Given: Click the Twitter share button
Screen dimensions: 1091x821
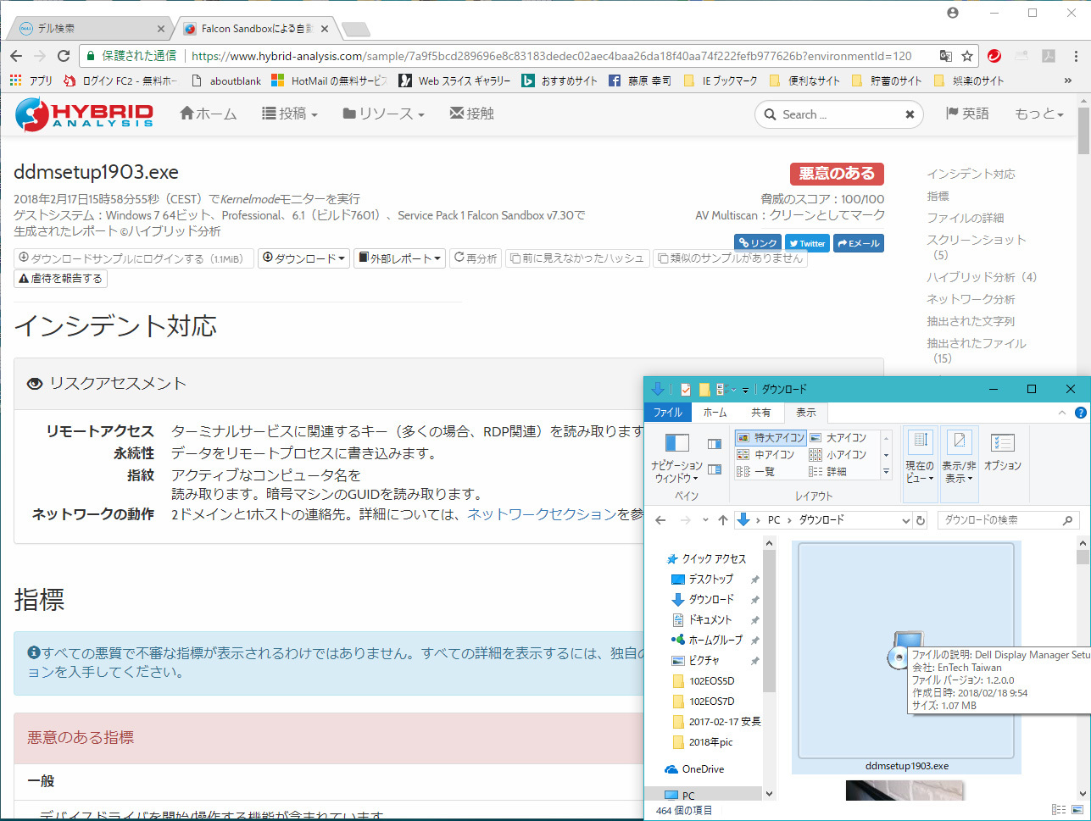Looking at the screenshot, I should point(807,243).
